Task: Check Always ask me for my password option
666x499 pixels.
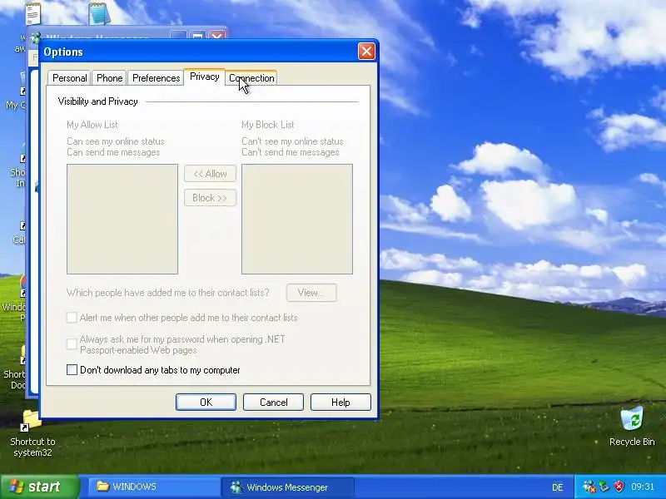Action: click(x=72, y=343)
